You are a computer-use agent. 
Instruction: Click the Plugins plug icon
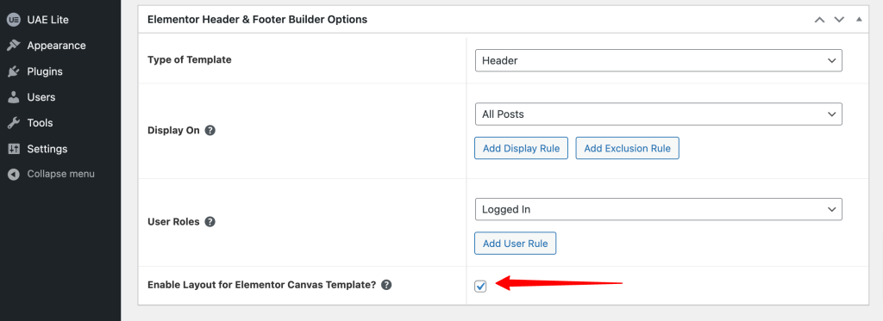[x=13, y=71]
